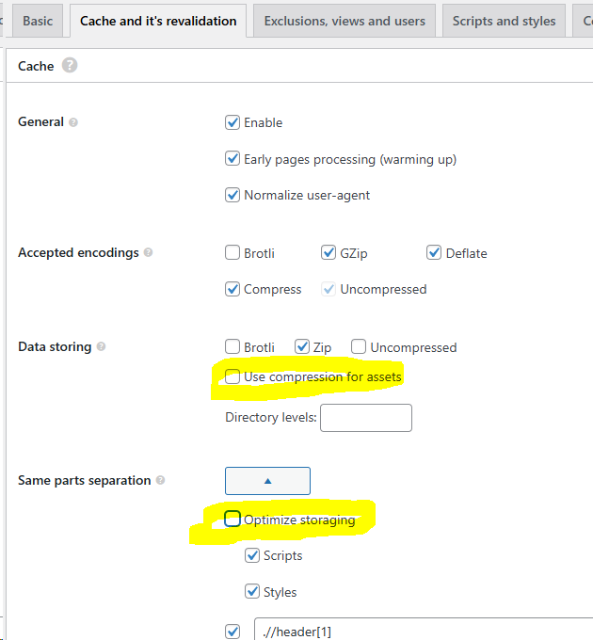This screenshot has width=593, height=640.
Task: Show help for Accepted encodings
Action: (x=148, y=252)
